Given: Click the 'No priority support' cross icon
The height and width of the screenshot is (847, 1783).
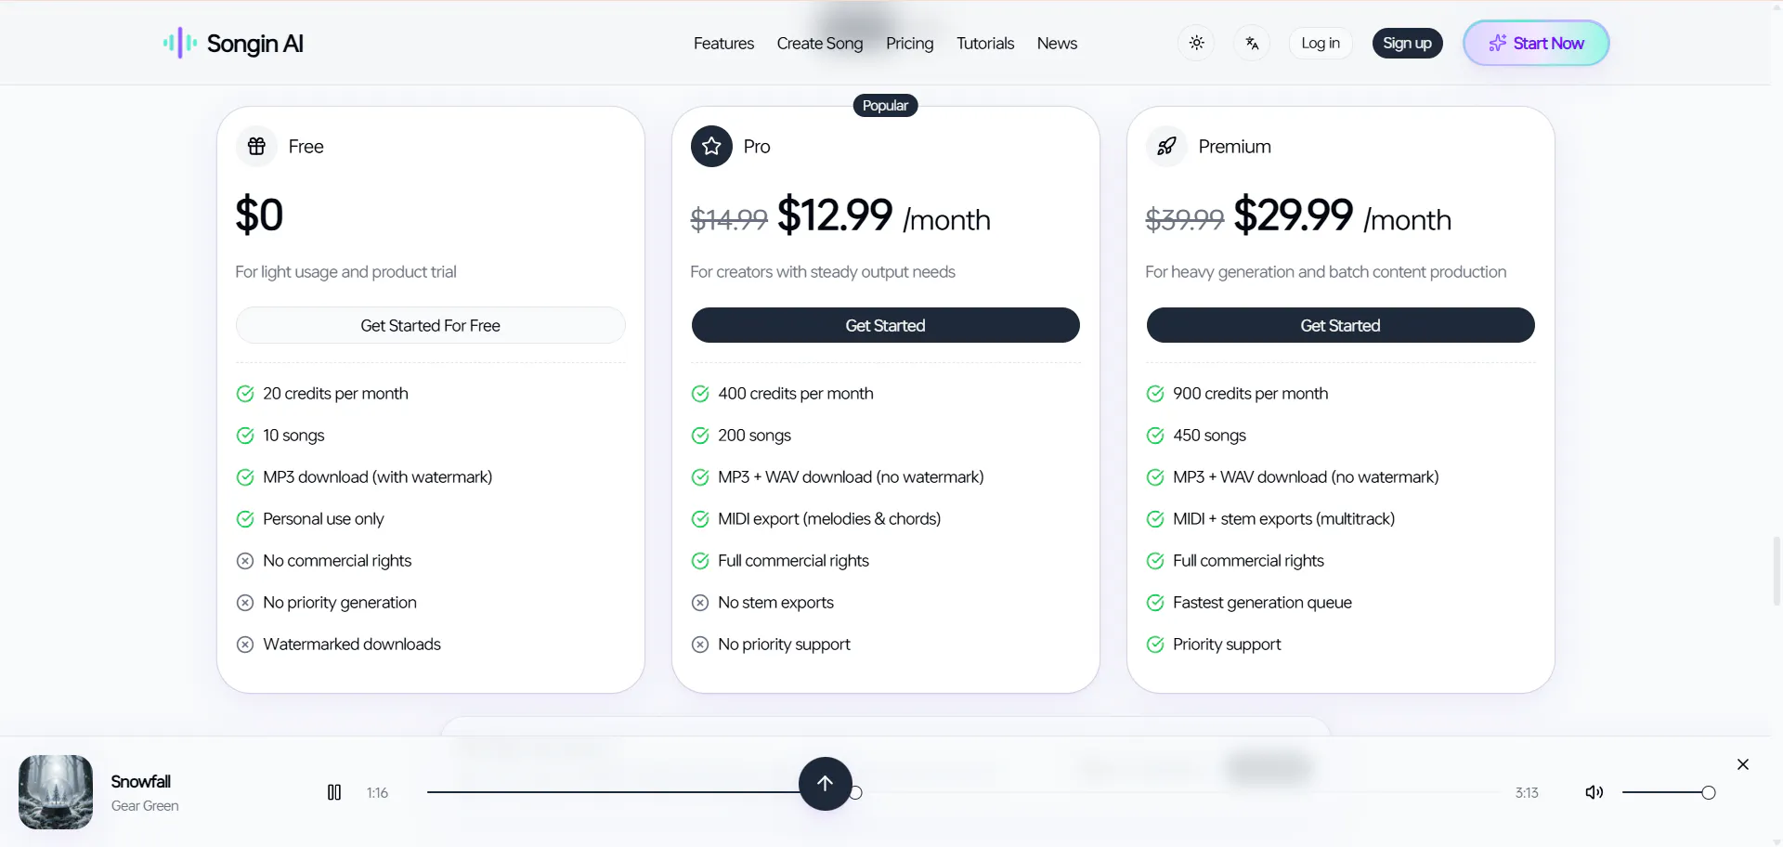Looking at the screenshot, I should pos(700,645).
